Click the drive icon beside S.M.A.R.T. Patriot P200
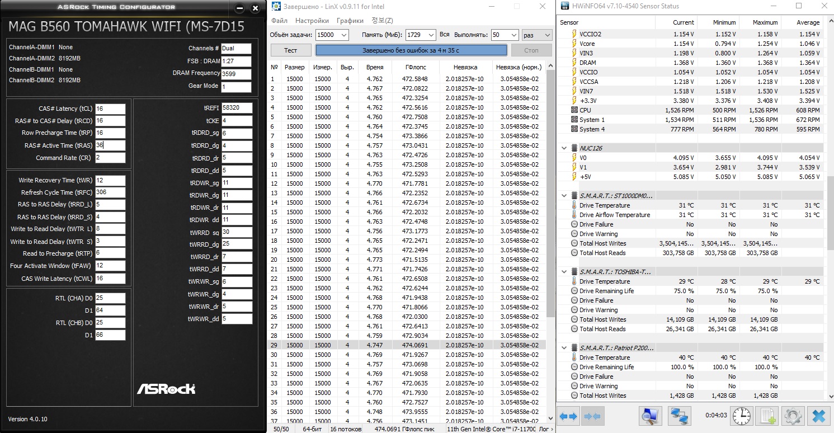This screenshot has width=834, height=433. [x=574, y=348]
